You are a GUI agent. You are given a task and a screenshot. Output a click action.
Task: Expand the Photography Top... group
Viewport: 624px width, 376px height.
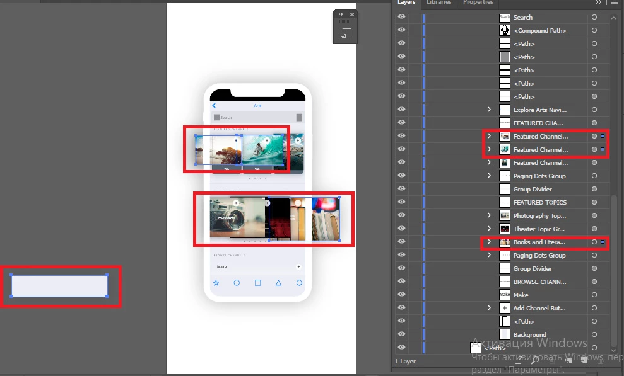[x=489, y=215]
